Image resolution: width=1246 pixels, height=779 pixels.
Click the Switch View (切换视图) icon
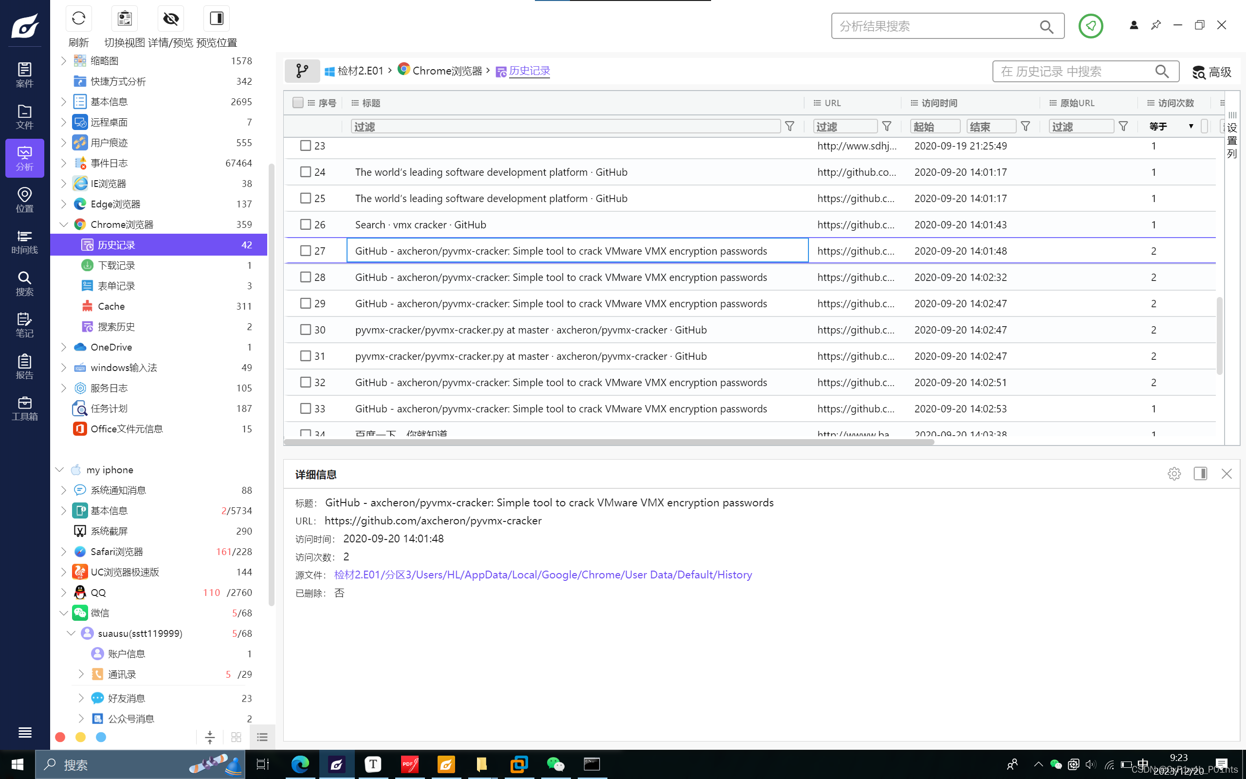point(125,19)
